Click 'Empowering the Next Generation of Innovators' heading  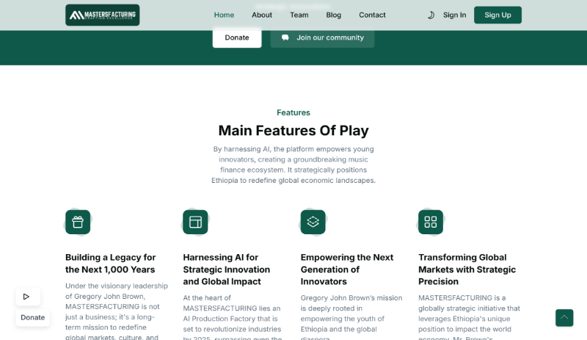(347, 270)
